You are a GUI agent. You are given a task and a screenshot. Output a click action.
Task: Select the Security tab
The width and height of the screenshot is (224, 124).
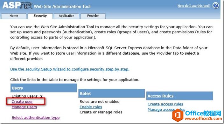point(40,16)
